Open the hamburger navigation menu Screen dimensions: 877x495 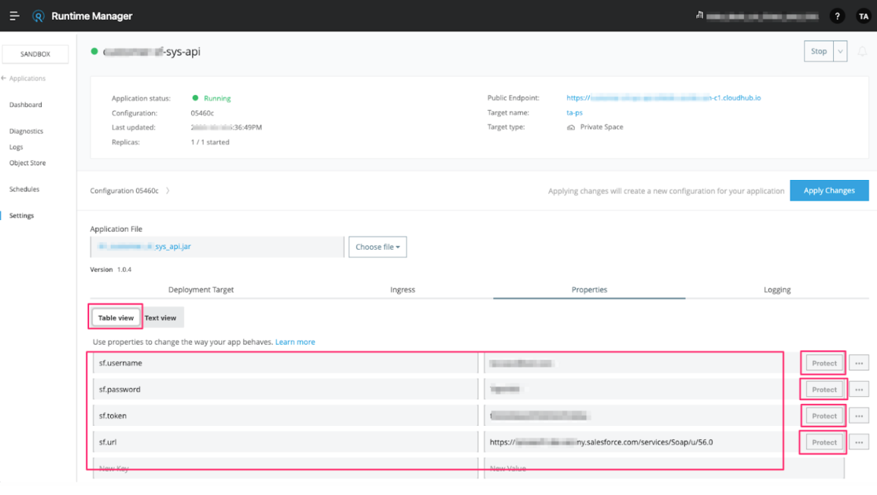tap(13, 15)
